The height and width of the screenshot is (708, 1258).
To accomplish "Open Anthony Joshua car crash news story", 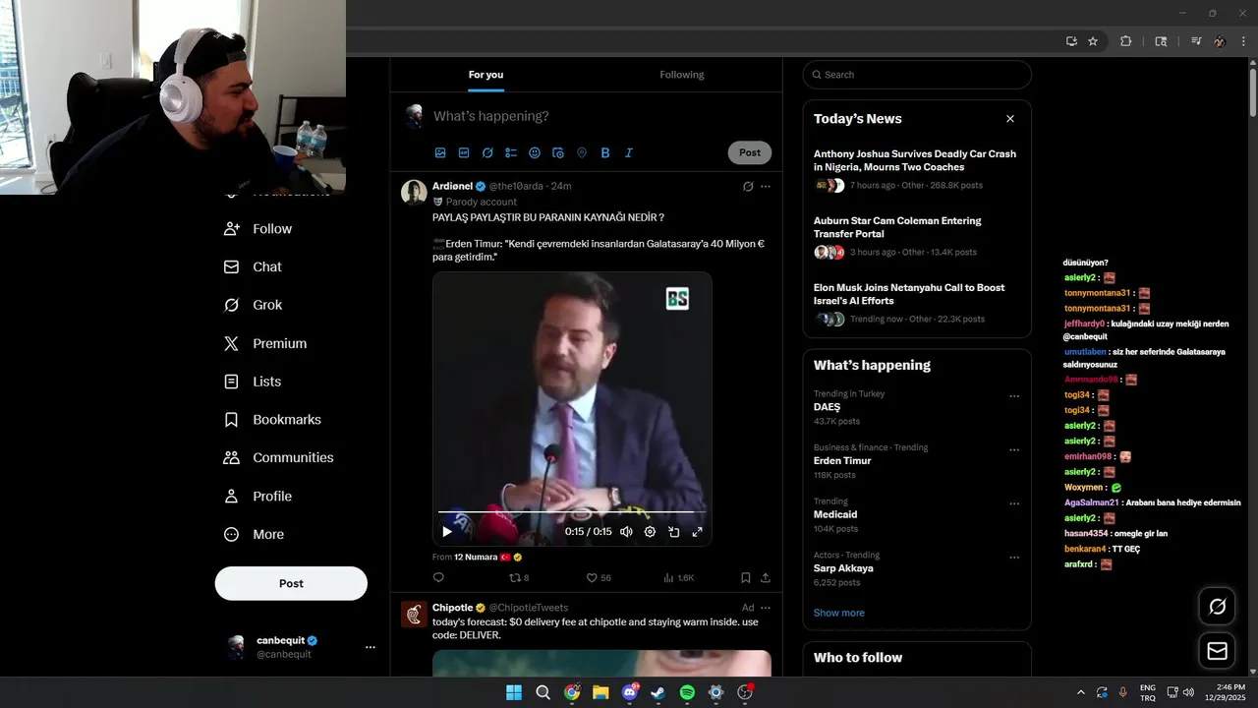I will click(x=917, y=169).
